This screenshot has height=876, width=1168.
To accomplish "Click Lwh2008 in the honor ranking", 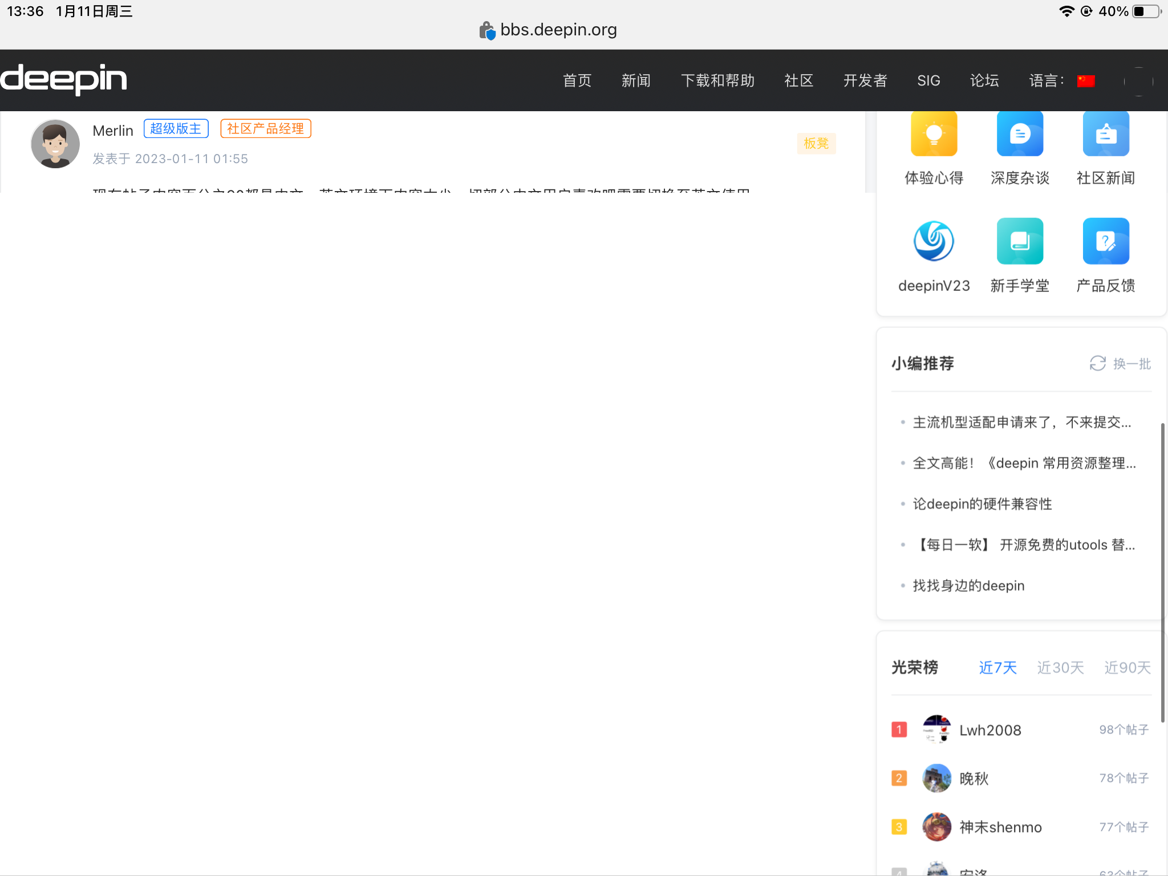I will click(990, 730).
